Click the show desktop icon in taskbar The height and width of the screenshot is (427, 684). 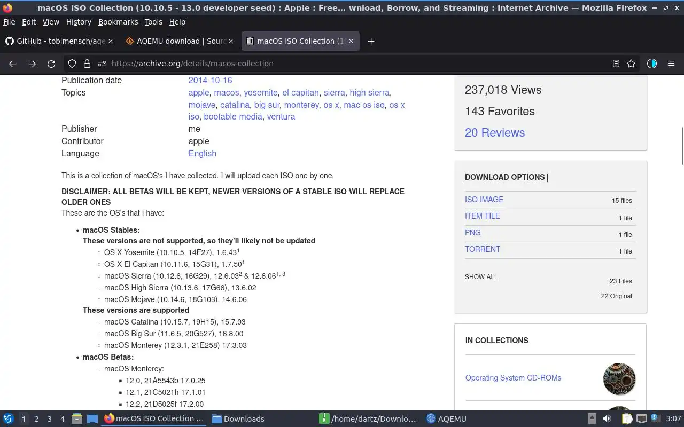pos(92,418)
